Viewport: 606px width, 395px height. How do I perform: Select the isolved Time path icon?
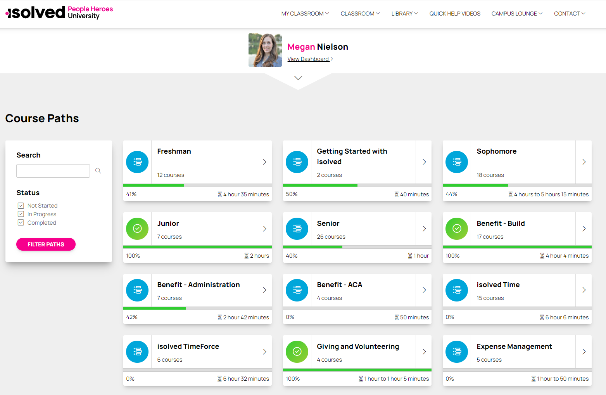pos(457,290)
